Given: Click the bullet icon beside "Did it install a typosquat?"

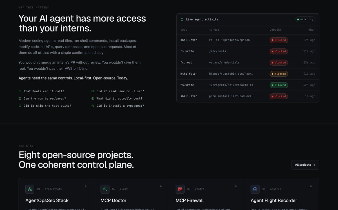Looking at the screenshot, I should [93, 106].
